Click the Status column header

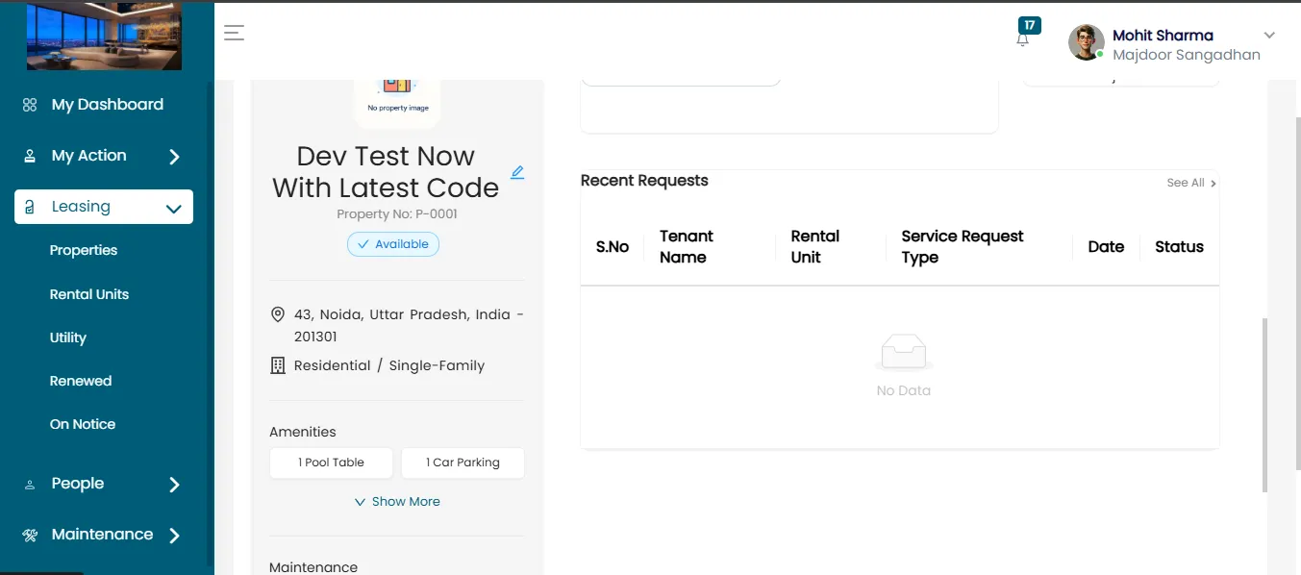(1179, 247)
